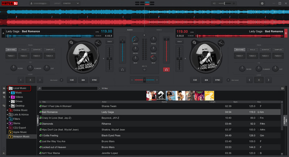The width and height of the screenshot is (289, 157).
Task: Click the browser search magnifier icon
Action: tap(39, 89)
